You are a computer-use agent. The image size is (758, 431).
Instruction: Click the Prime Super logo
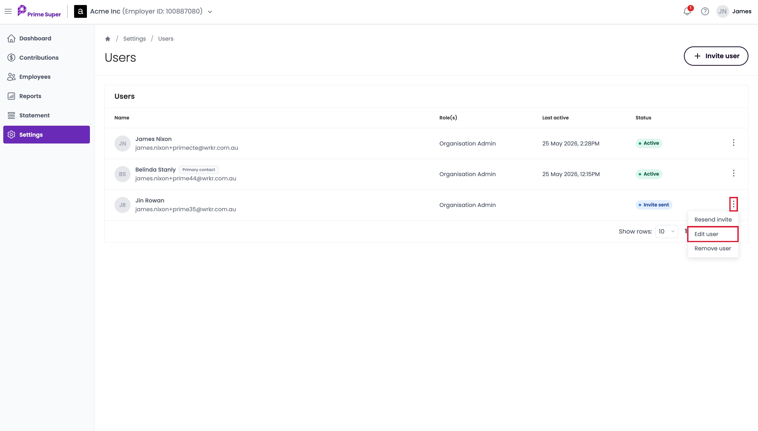39,11
